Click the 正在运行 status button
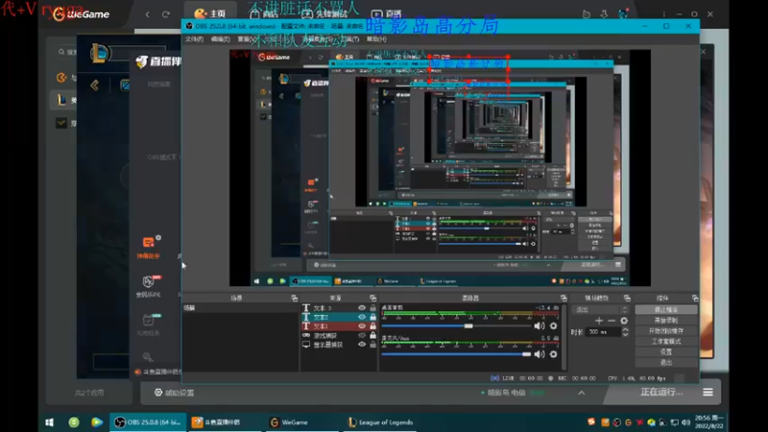 pyautogui.click(x=661, y=392)
